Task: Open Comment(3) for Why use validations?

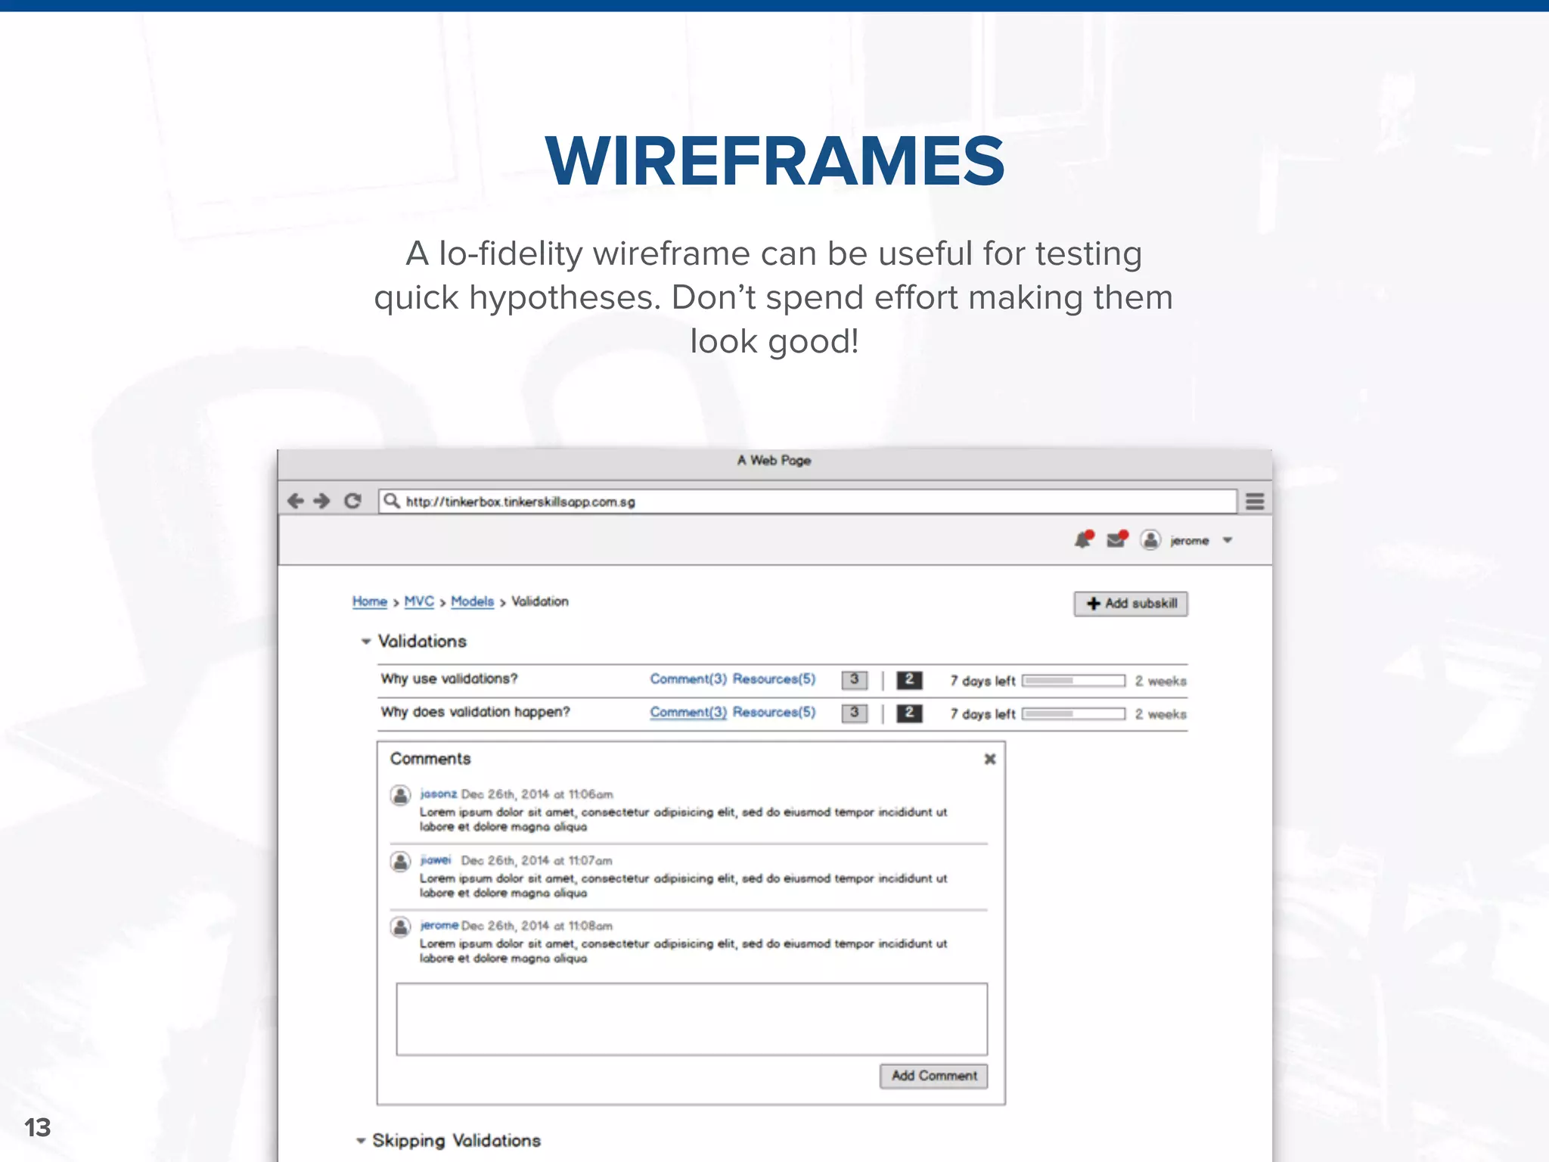Action: [688, 679]
